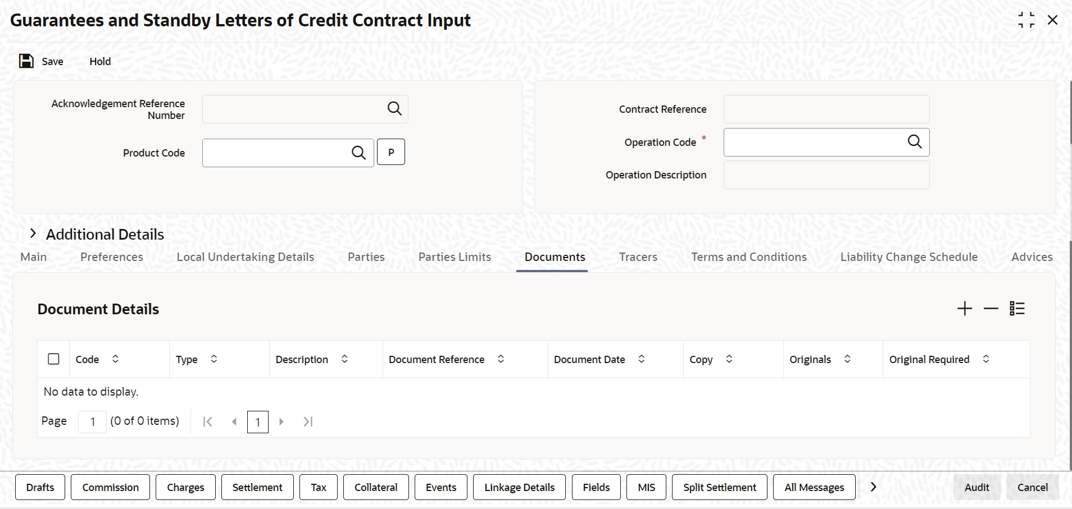This screenshot has height=509, width=1072.
Task: Open Product Code search lookup
Action: 358,153
